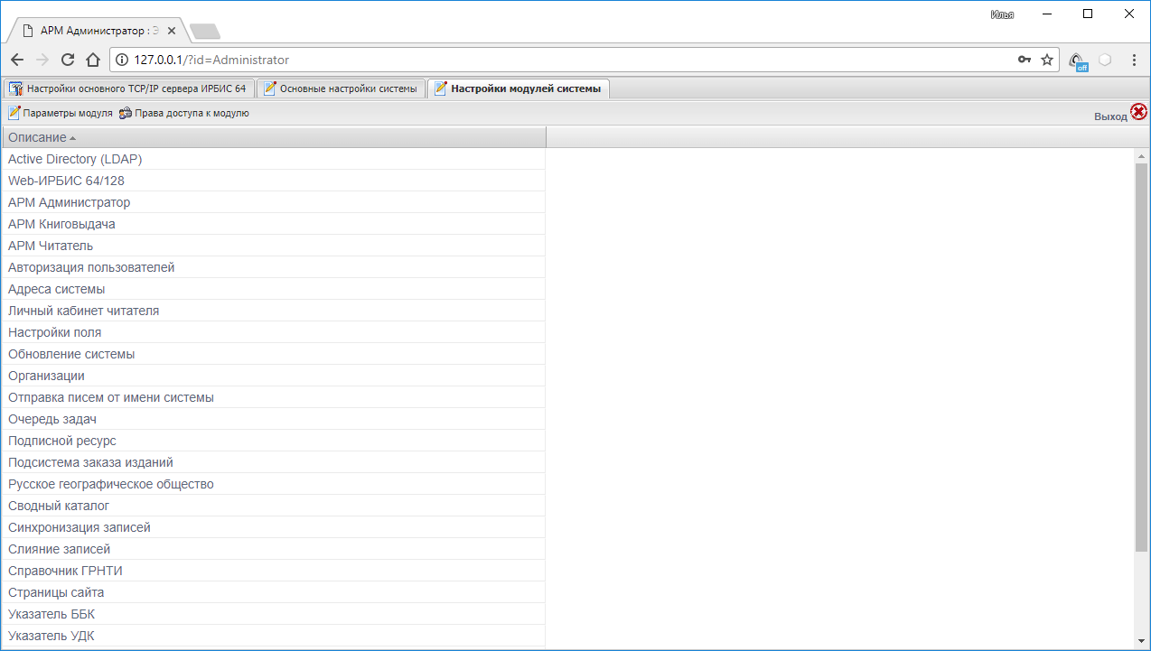The width and height of the screenshot is (1151, 651).
Task: Click the Параметры модуля pencil icon
Action: click(x=14, y=114)
